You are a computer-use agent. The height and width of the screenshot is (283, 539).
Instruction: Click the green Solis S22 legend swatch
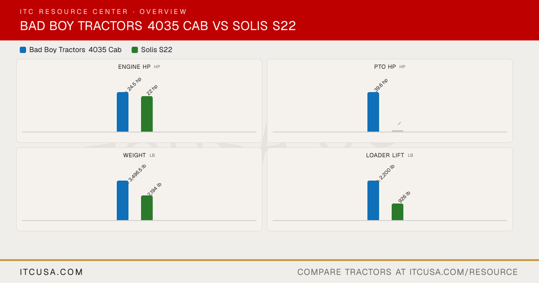pyautogui.click(x=135, y=50)
